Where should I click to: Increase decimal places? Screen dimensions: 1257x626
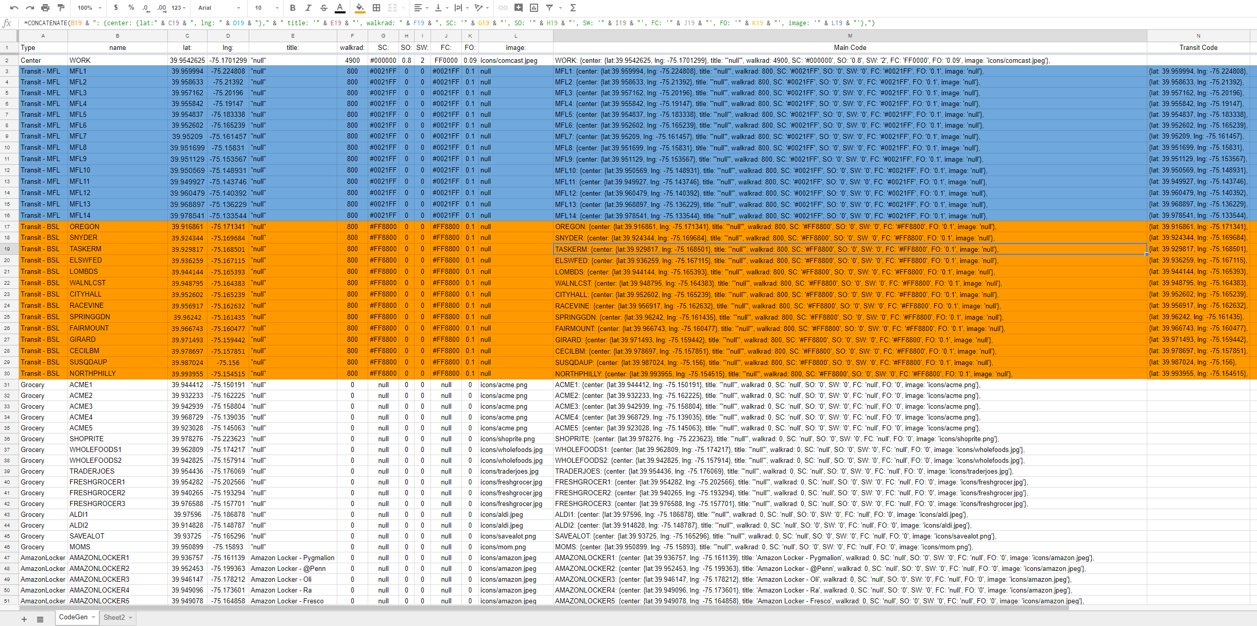click(162, 8)
